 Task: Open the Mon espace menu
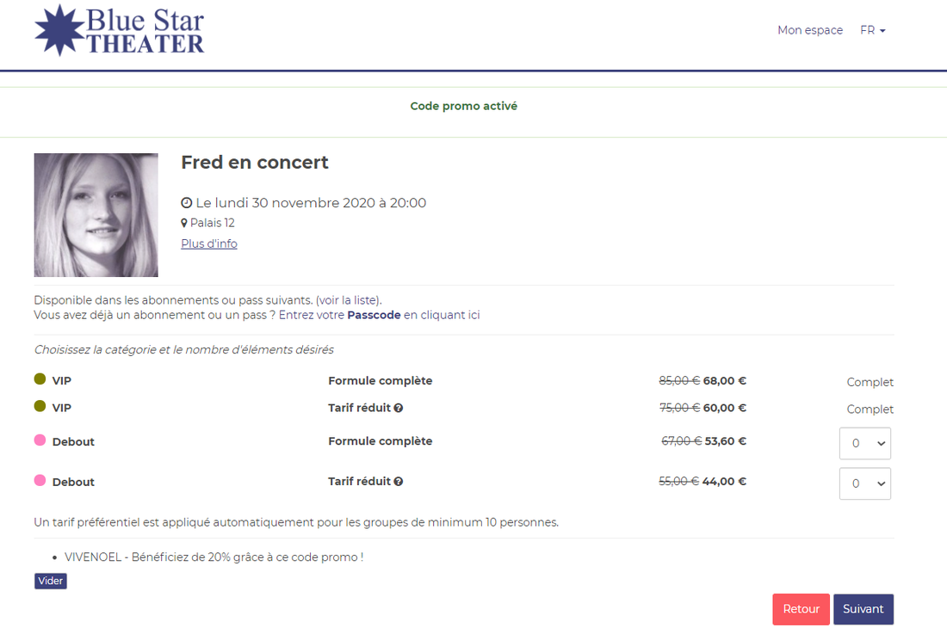(809, 30)
